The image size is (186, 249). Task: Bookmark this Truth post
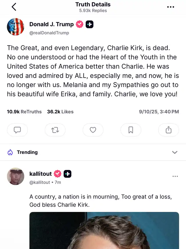pyautogui.click(x=131, y=130)
